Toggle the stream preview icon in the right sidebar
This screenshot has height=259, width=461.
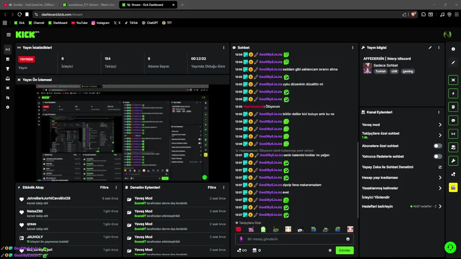coord(453,80)
